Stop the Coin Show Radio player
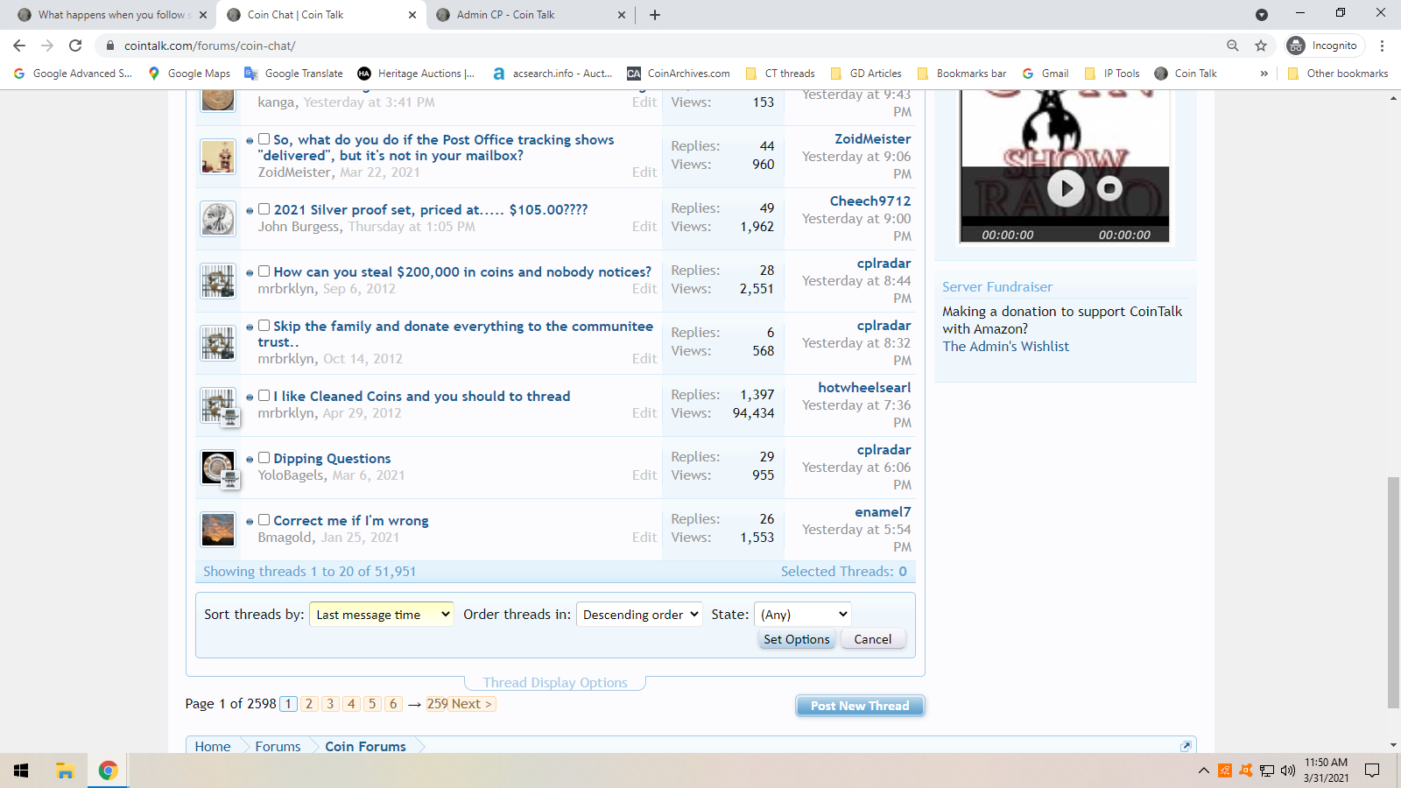Viewport: 1401px width, 788px height. (1109, 188)
